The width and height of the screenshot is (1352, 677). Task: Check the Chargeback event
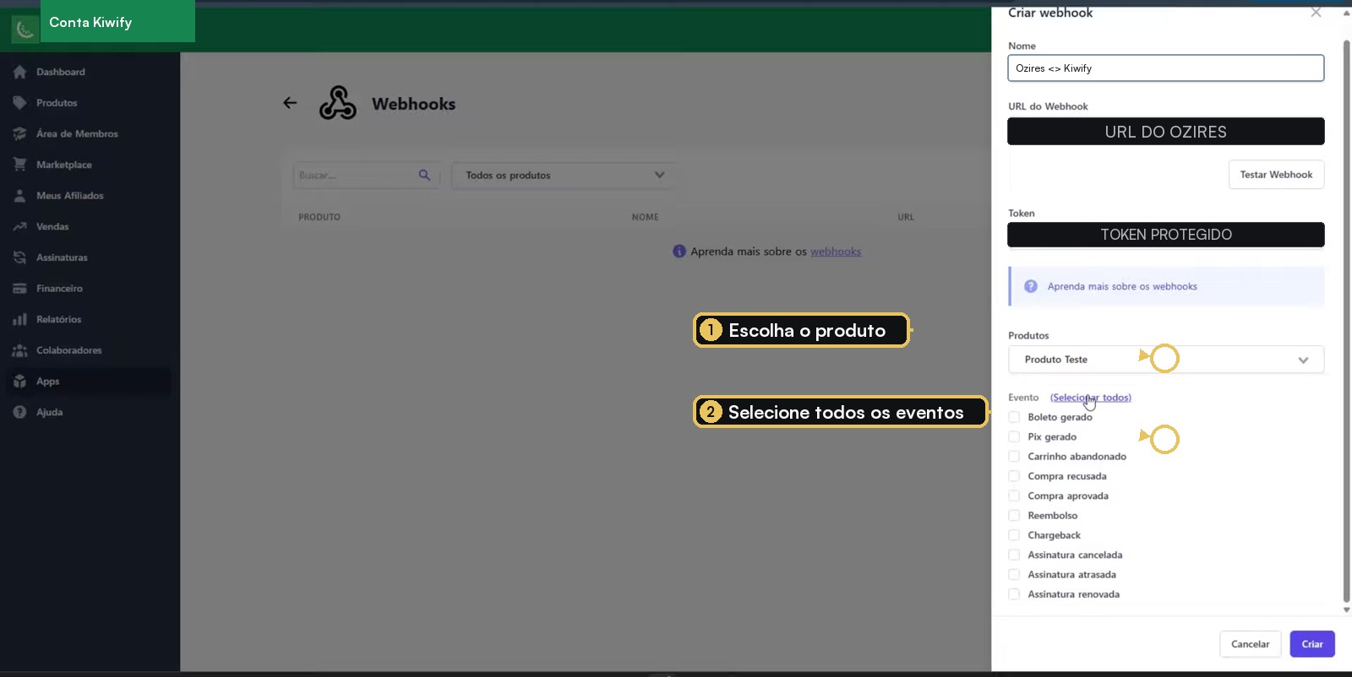(x=1014, y=535)
